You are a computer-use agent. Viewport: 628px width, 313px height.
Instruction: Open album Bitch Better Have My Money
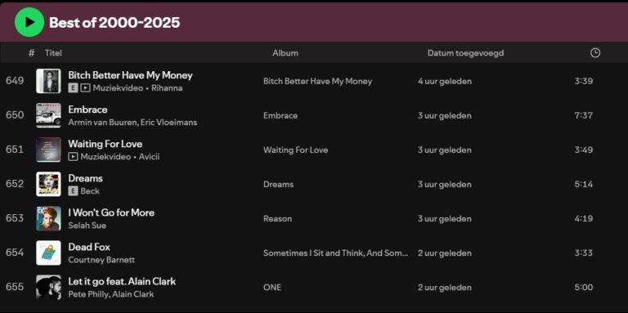tap(317, 81)
